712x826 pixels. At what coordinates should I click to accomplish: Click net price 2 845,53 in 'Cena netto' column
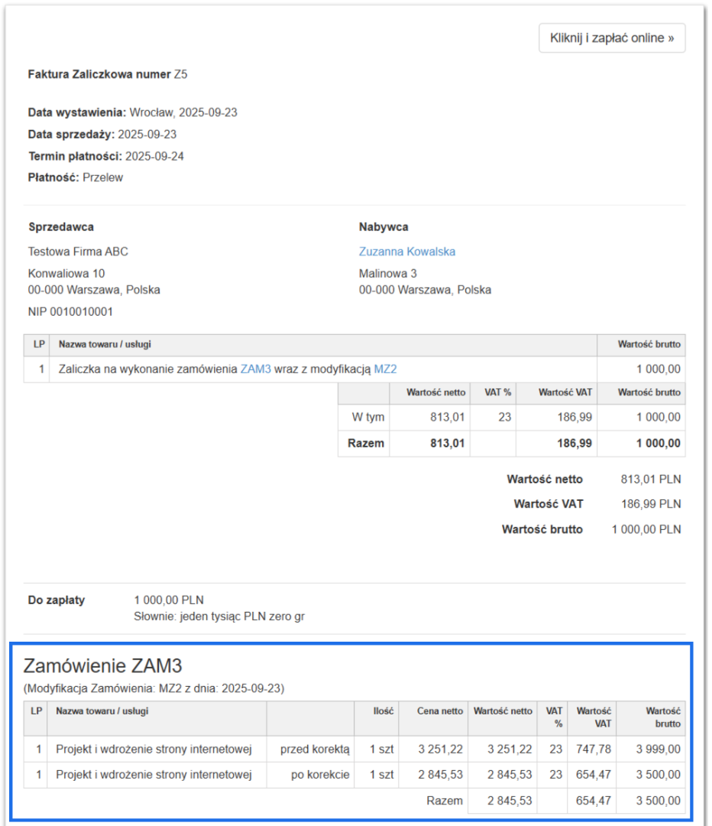coord(441,775)
